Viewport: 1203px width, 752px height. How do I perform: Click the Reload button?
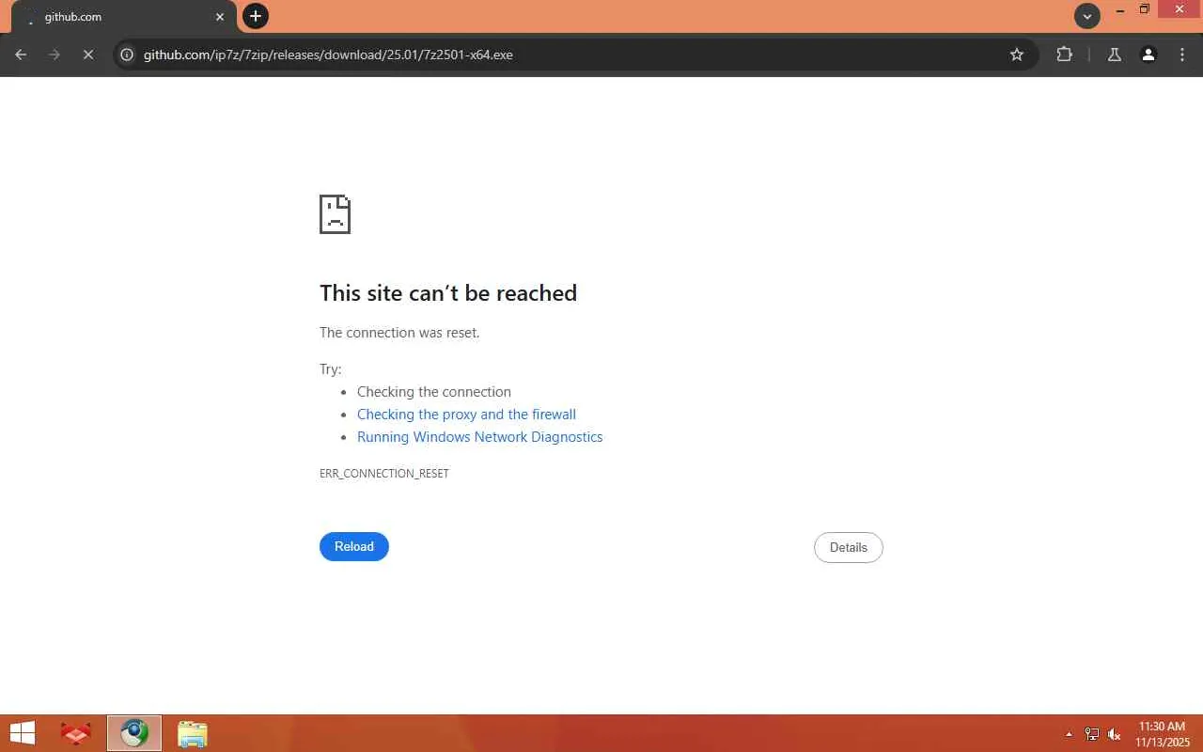[354, 546]
